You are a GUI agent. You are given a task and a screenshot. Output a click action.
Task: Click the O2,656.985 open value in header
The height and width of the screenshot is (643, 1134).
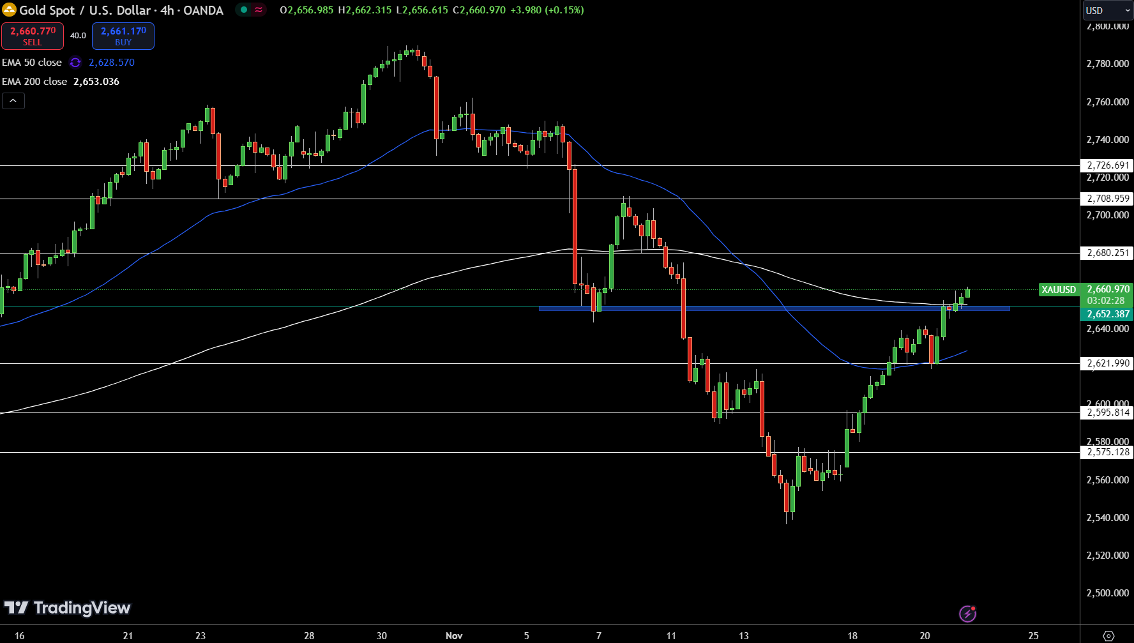[x=306, y=10]
